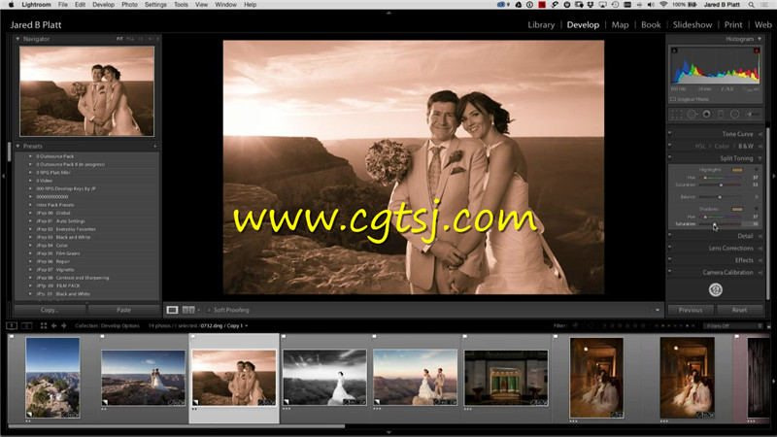Screen dimensions: 777x437
Task: Toggle shadow clipping indicator in histogram
Action: click(674, 50)
